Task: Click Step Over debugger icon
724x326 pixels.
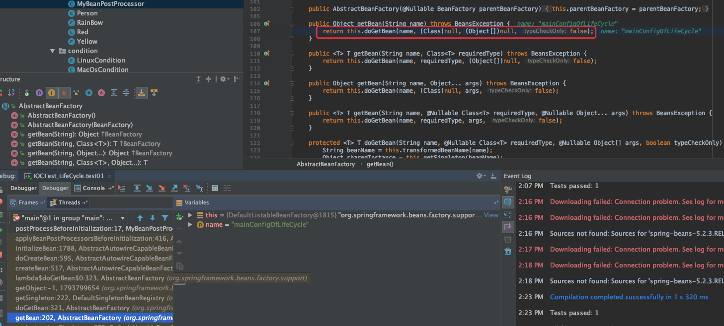Action: (x=137, y=188)
